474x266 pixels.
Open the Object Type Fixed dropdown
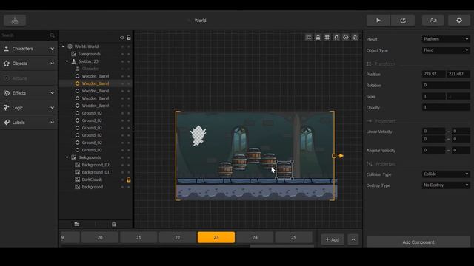click(x=446, y=50)
